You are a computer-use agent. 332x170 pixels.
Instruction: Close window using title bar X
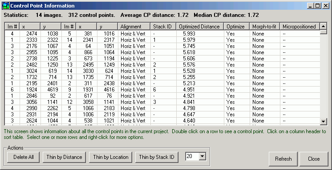325,6
